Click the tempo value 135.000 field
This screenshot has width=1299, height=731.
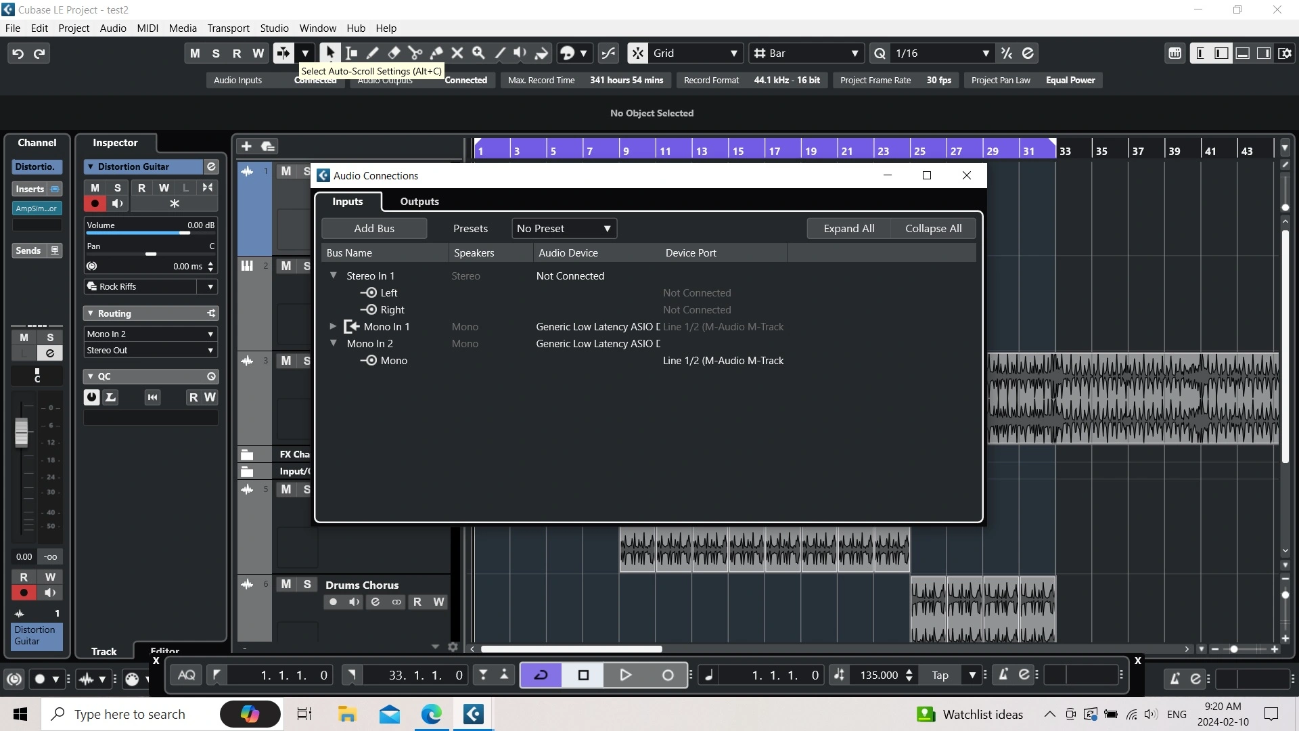878,675
